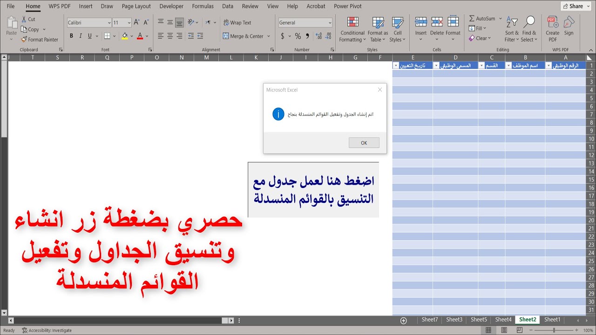Switch to the Page Layout tab

point(136,6)
